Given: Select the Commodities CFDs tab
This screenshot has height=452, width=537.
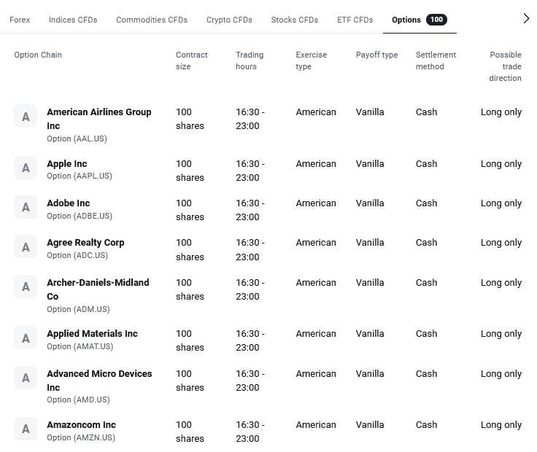Looking at the screenshot, I should click(x=152, y=20).
